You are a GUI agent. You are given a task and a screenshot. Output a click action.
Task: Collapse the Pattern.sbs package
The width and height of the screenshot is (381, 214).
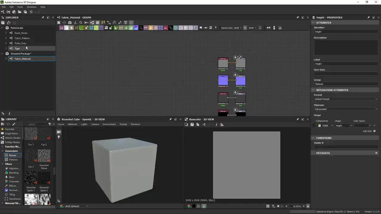(x=2, y=28)
